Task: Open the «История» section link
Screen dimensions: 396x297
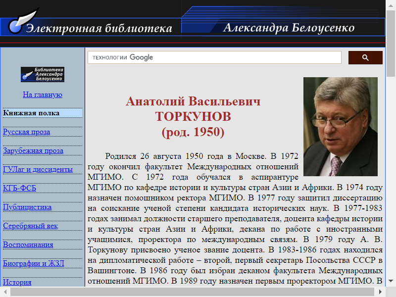Action: point(17,282)
